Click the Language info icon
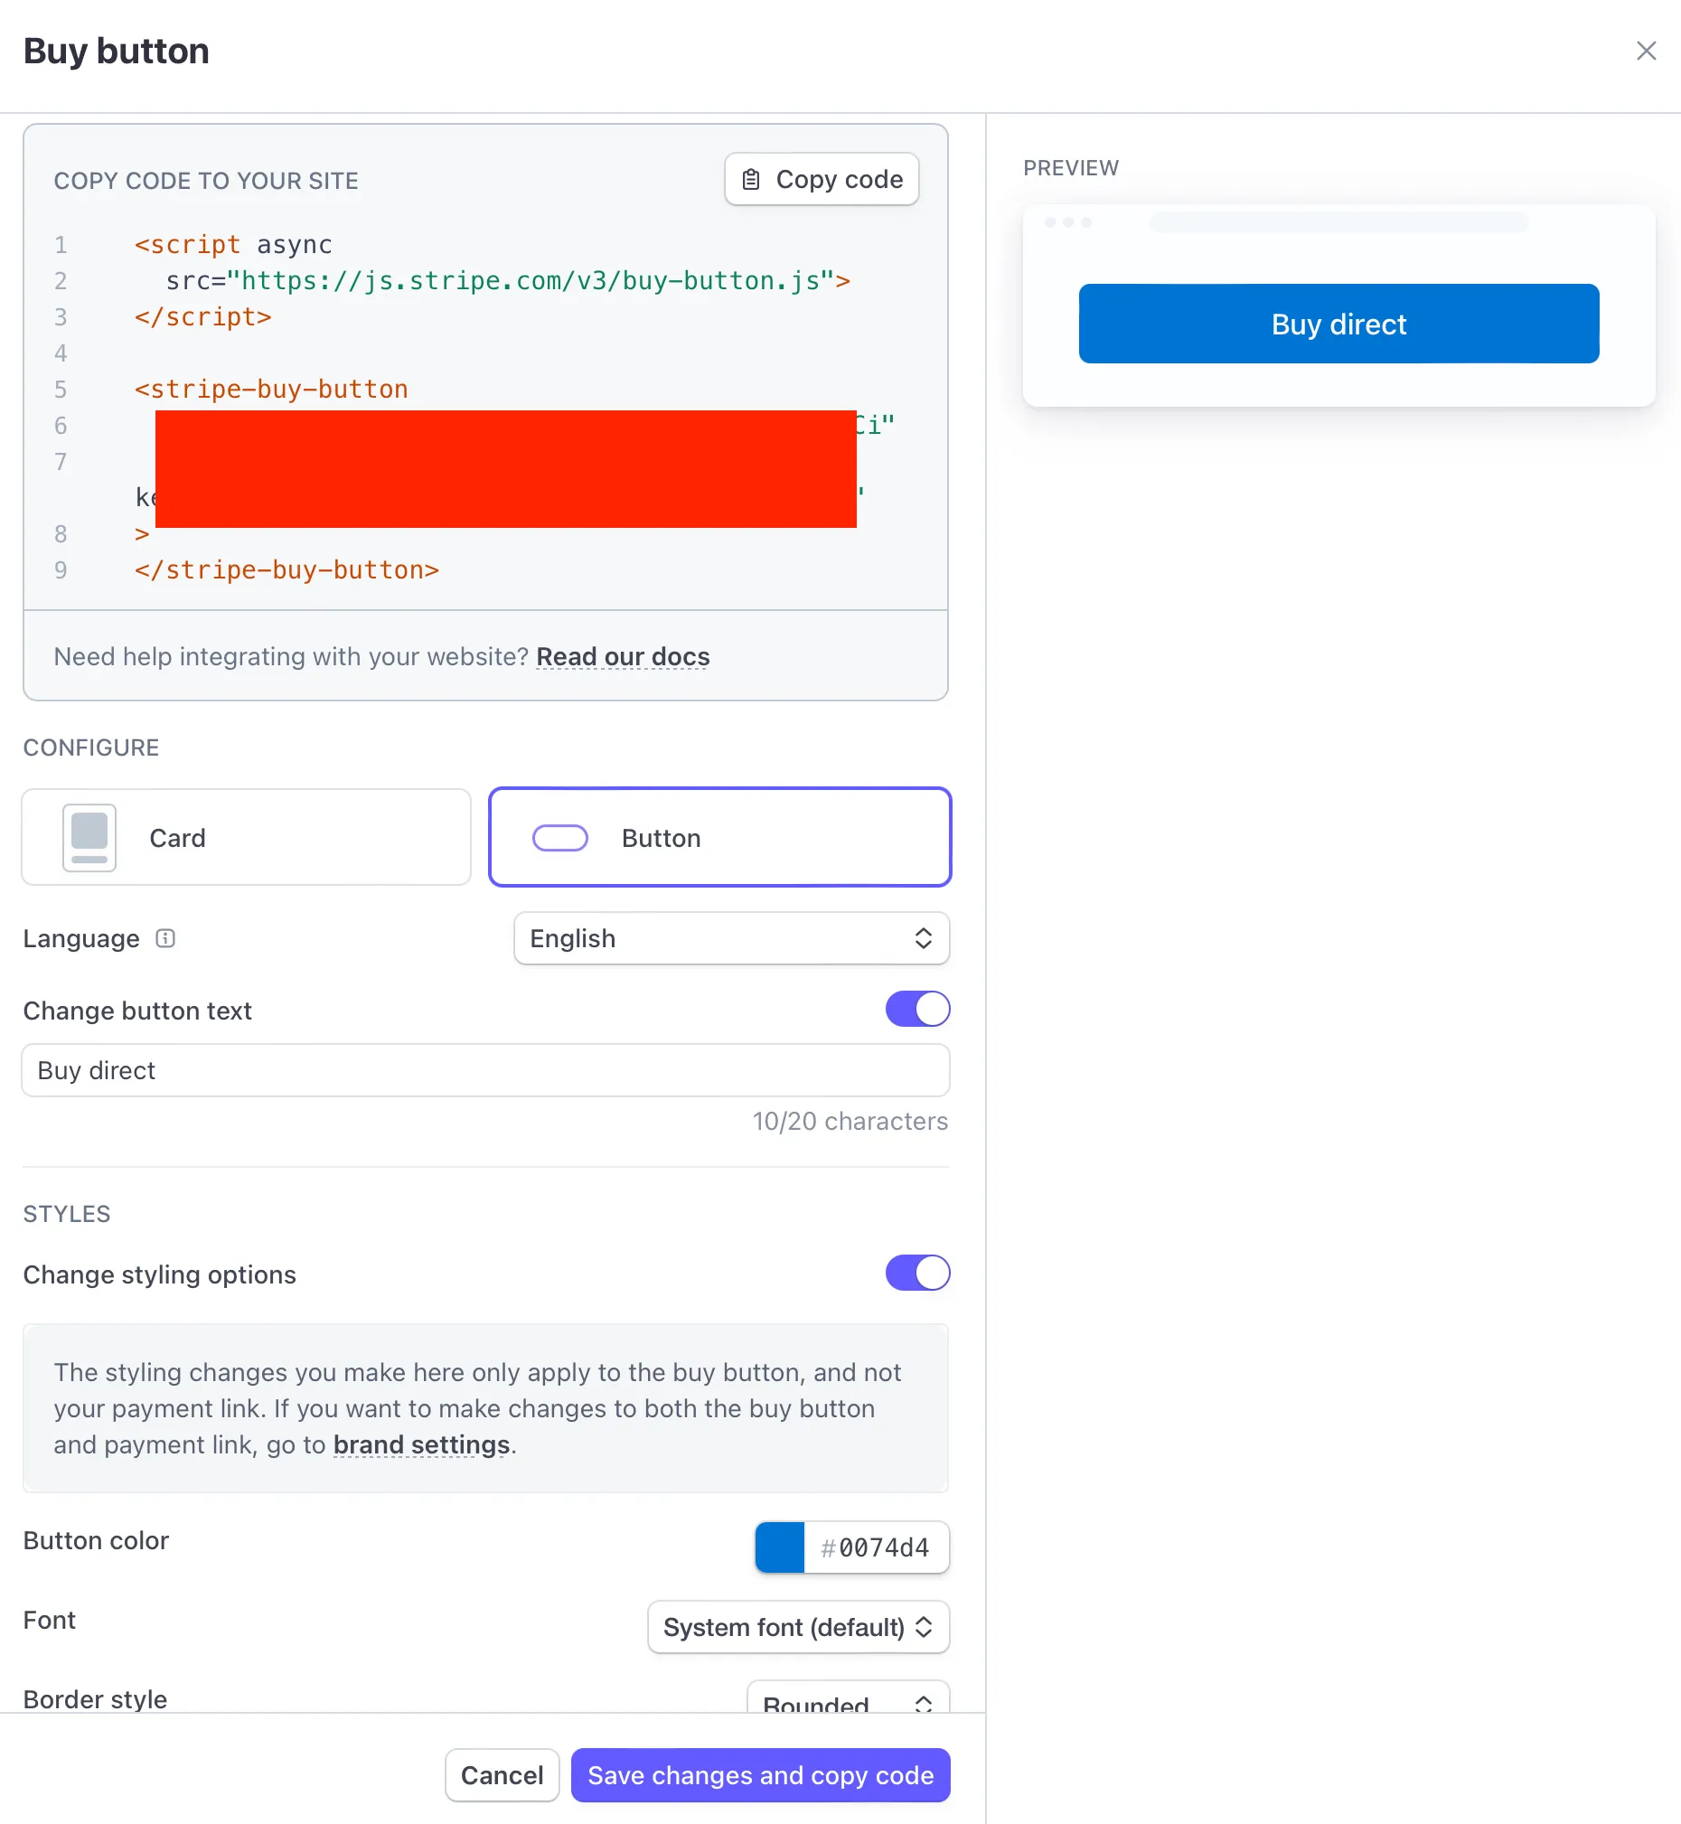 click(x=164, y=938)
